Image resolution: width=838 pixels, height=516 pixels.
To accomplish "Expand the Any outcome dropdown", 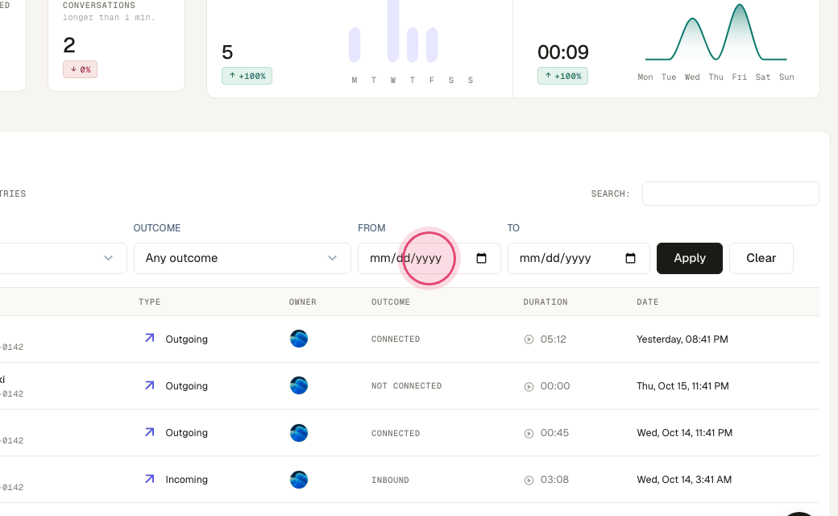I will click(242, 258).
